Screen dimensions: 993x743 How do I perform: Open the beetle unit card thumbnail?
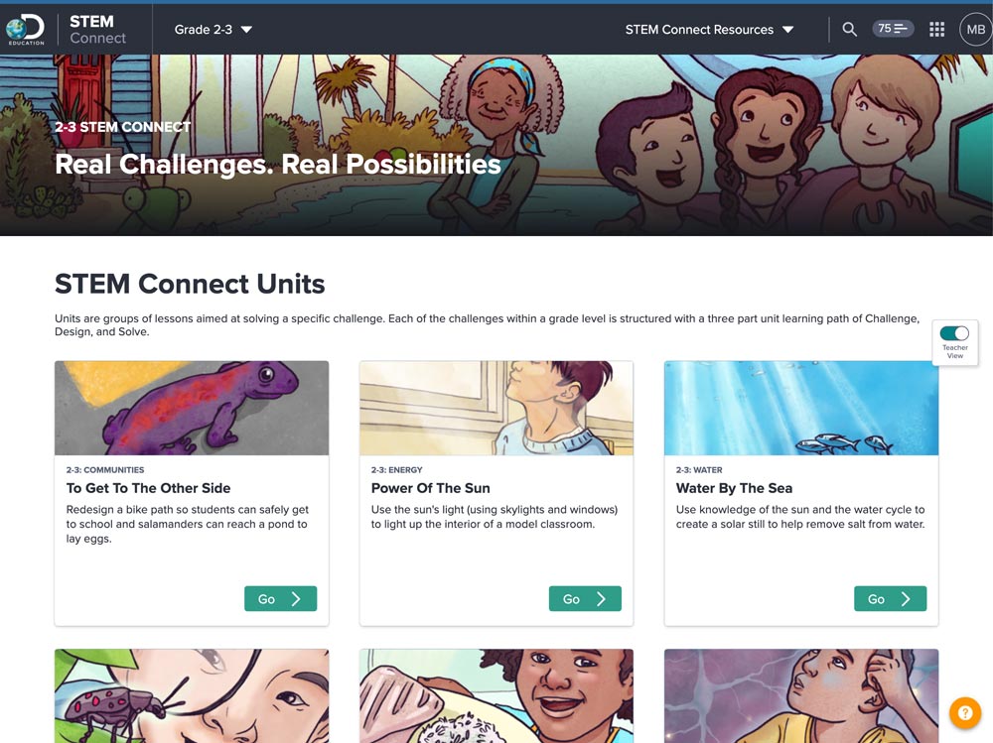192,695
